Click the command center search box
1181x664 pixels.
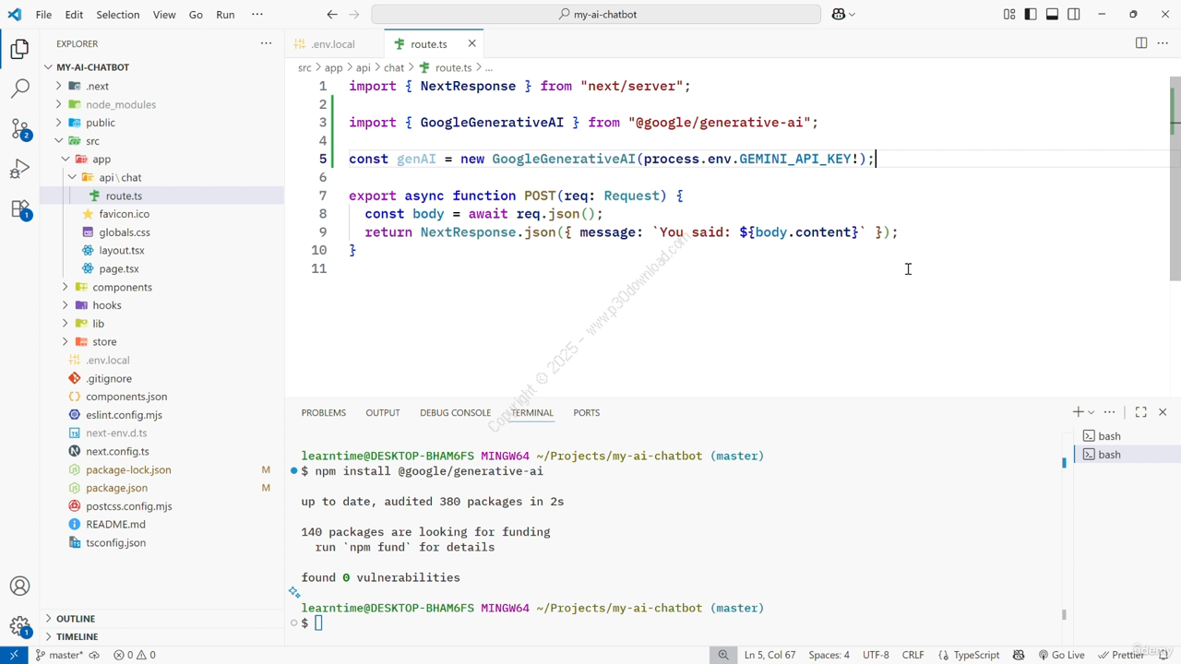[596, 14]
